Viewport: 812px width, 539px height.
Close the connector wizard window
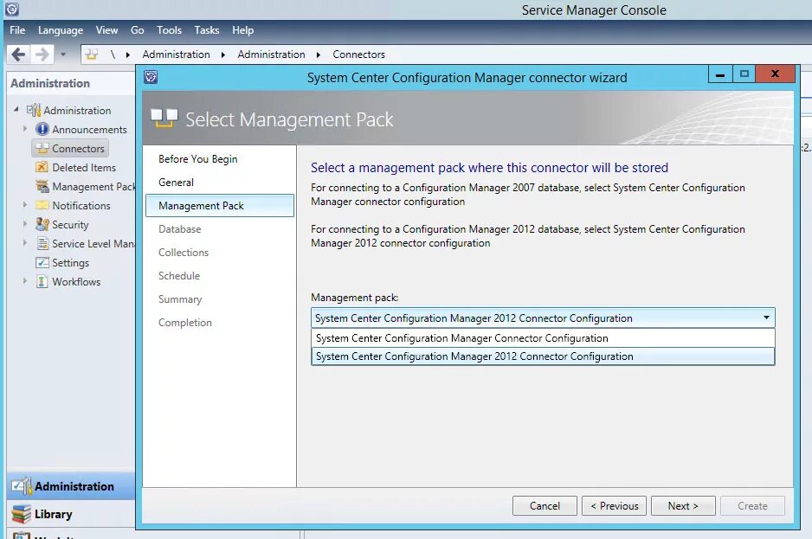(775, 74)
